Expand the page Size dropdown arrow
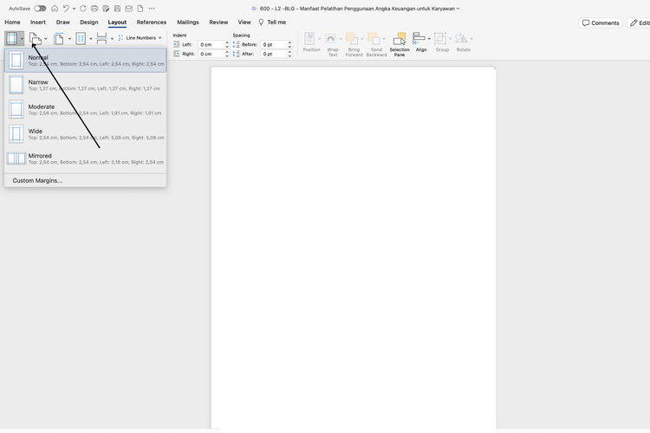The image size is (650, 433). tap(69, 38)
